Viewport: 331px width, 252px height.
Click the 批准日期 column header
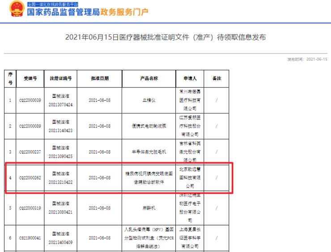point(100,79)
